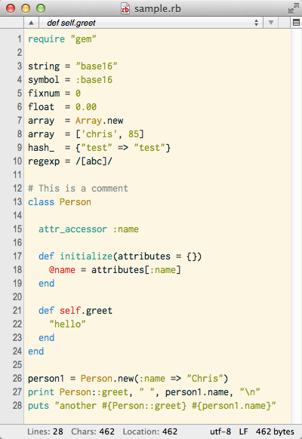Click the vertical scrollbar track on the right
The height and width of the screenshot is (439, 302).
tap(297, 226)
